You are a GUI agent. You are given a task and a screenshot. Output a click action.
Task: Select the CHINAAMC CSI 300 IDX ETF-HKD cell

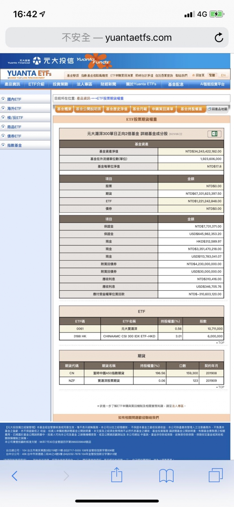(x=129, y=336)
